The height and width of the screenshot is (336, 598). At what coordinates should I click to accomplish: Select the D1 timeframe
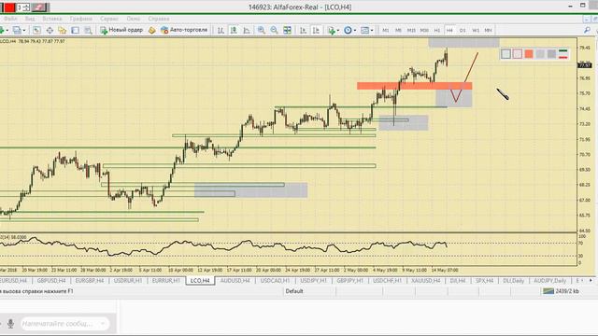[x=463, y=30]
